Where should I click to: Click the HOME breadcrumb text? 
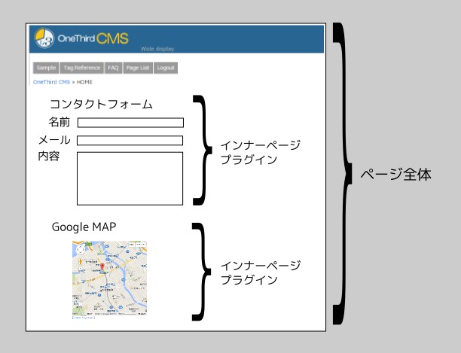pyautogui.click(x=84, y=81)
